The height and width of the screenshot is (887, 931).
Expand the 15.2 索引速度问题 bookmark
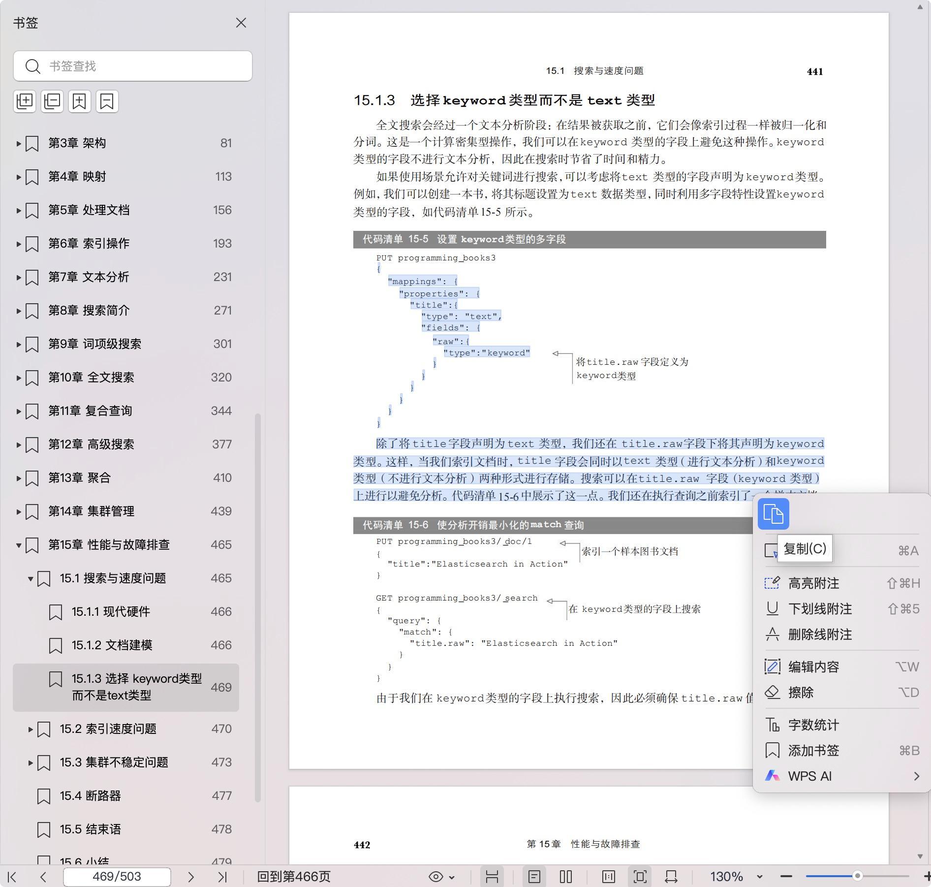(x=31, y=729)
